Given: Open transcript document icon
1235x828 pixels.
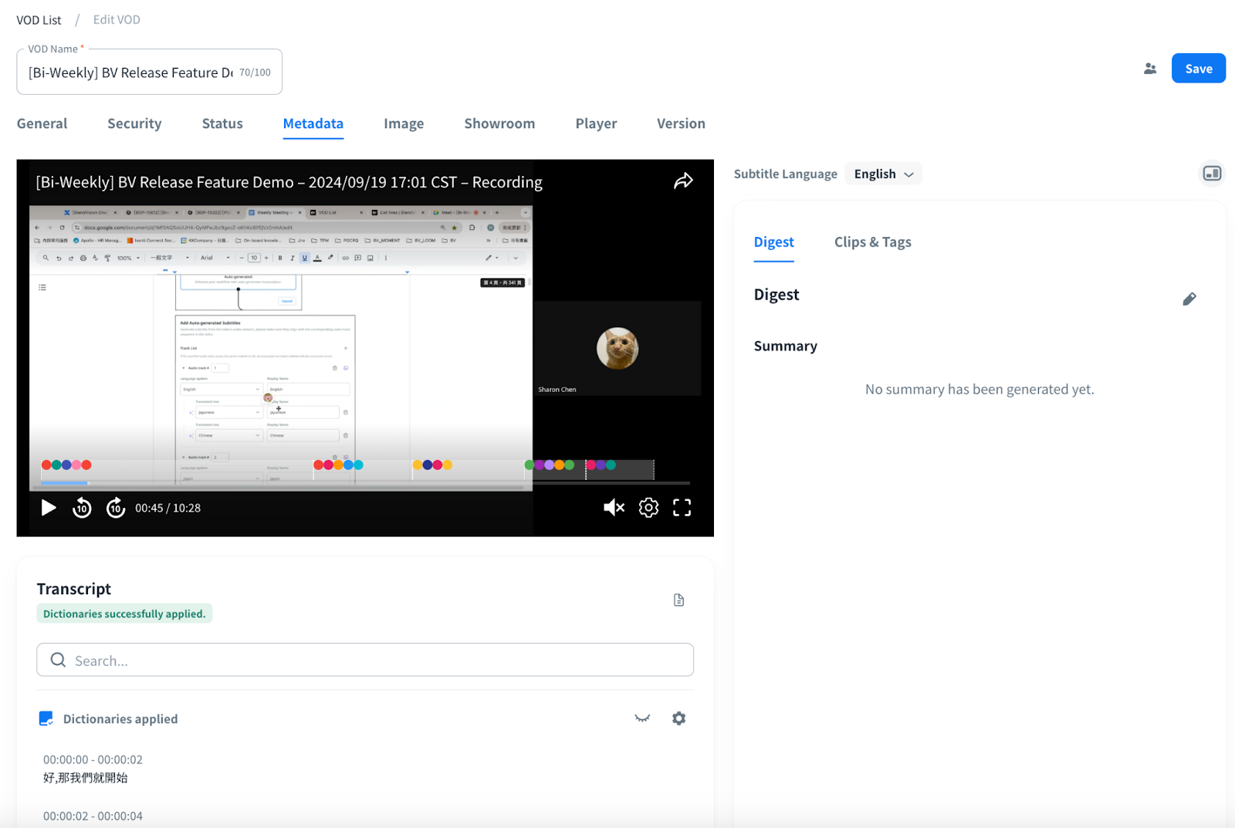Looking at the screenshot, I should pyautogui.click(x=678, y=600).
